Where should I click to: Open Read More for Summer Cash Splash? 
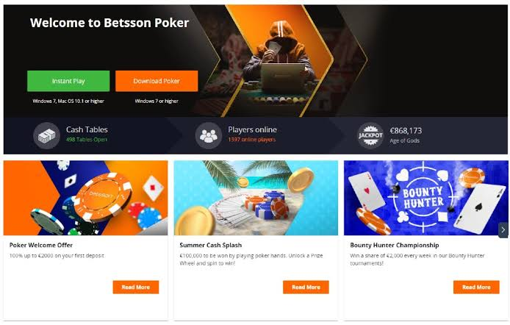306,287
